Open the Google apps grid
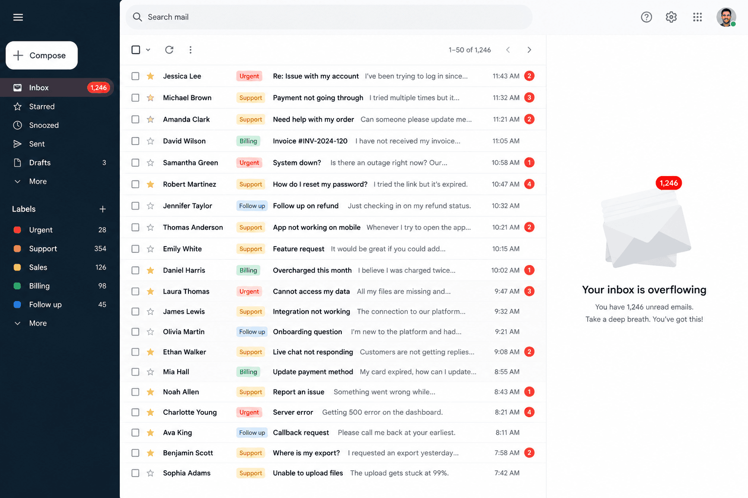 697,17
